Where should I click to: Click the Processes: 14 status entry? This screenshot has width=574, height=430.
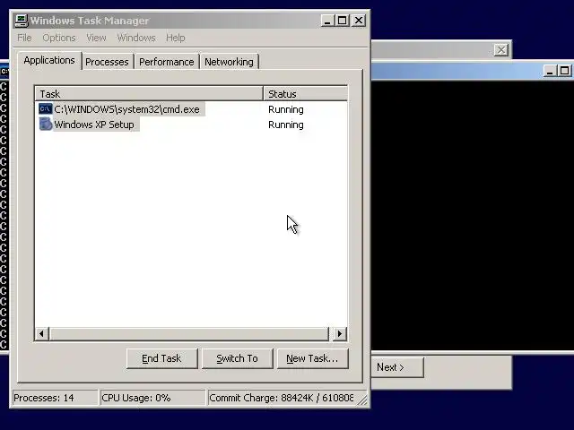pos(55,398)
